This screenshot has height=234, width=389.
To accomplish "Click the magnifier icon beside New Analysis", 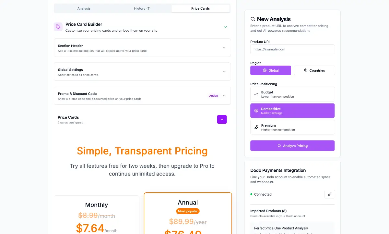I will [x=253, y=19].
